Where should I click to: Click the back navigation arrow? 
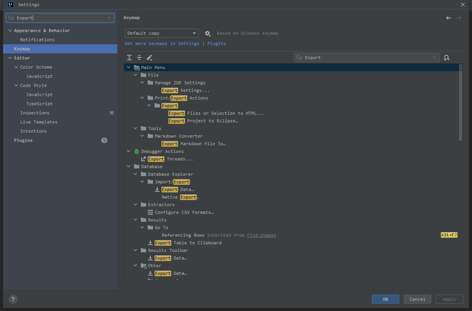coord(448,18)
